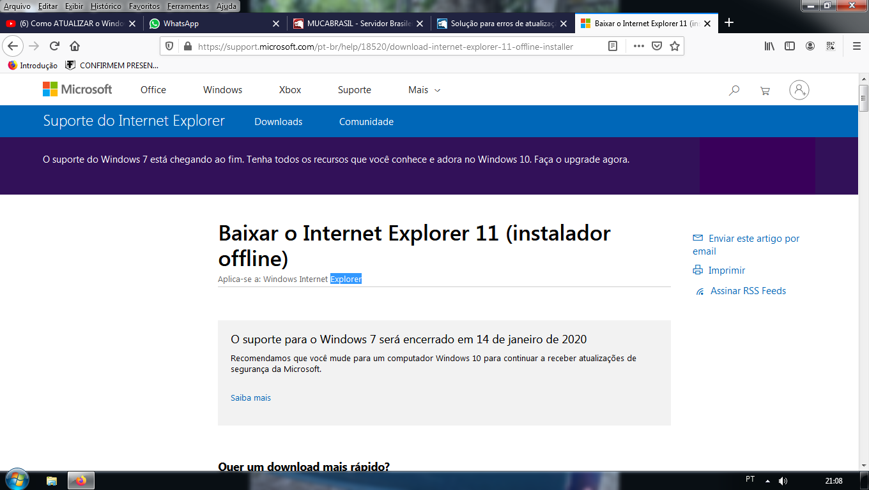Open the Microsoft search magnifier icon
The height and width of the screenshot is (490, 869).
734,91
